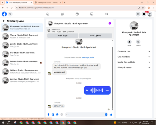The height and width of the screenshot is (125, 156).
Task: Click Kiranpreet's avatar beside the phone number
Action: tap(49, 106)
